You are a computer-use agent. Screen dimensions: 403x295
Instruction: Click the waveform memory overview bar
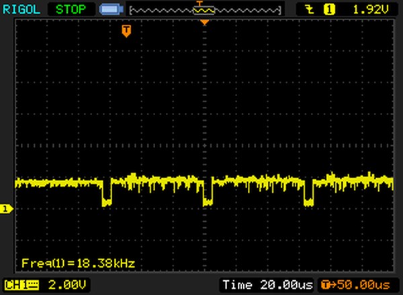pyautogui.click(x=204, y=10)
